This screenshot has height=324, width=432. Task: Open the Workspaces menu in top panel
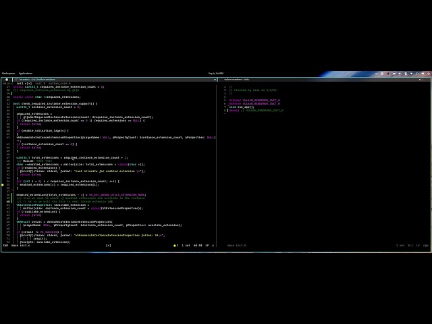point(8,74)
